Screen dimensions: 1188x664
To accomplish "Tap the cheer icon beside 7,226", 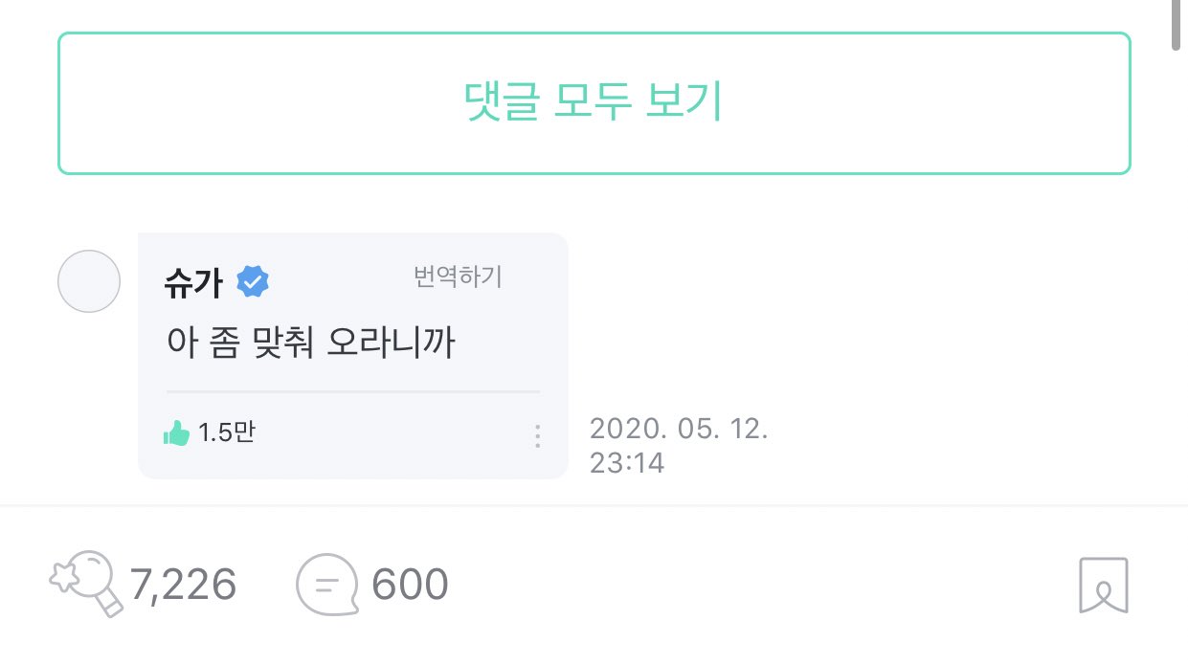I will click(x=86, y=582).
